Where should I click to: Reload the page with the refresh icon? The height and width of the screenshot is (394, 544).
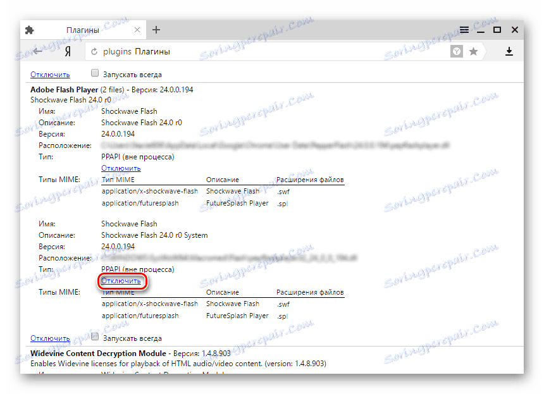[94, 52]
